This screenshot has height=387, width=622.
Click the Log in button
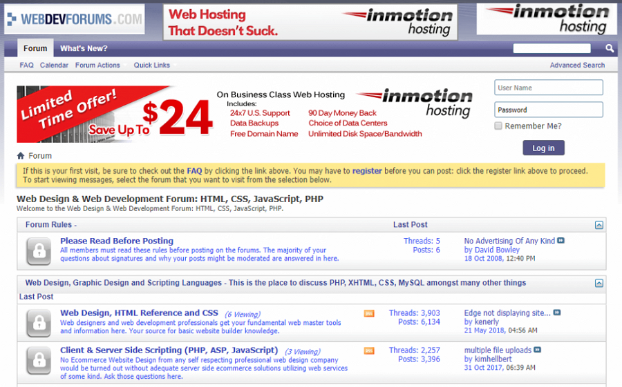543,148
